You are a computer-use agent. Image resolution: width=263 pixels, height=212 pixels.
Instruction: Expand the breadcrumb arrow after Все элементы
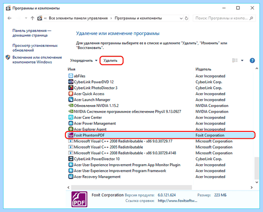(111, 18)
